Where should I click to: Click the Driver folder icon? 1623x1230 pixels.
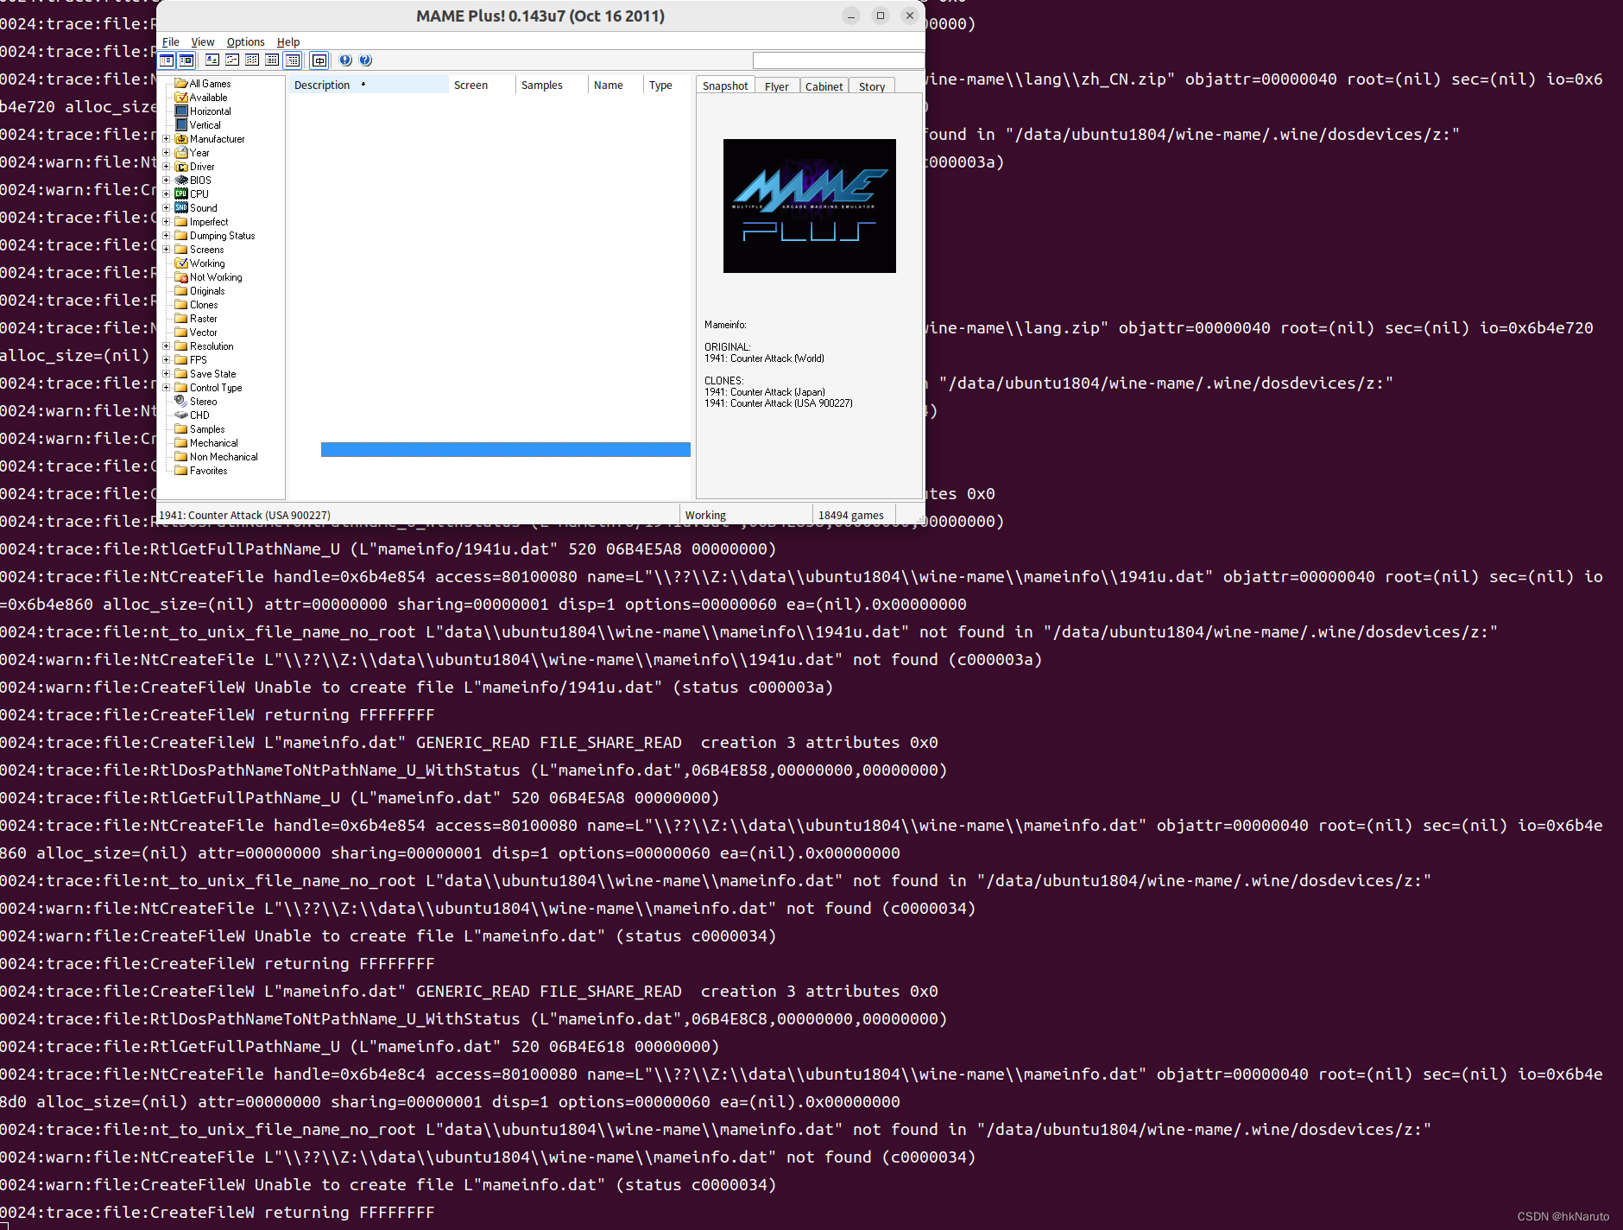click(181, 167)
